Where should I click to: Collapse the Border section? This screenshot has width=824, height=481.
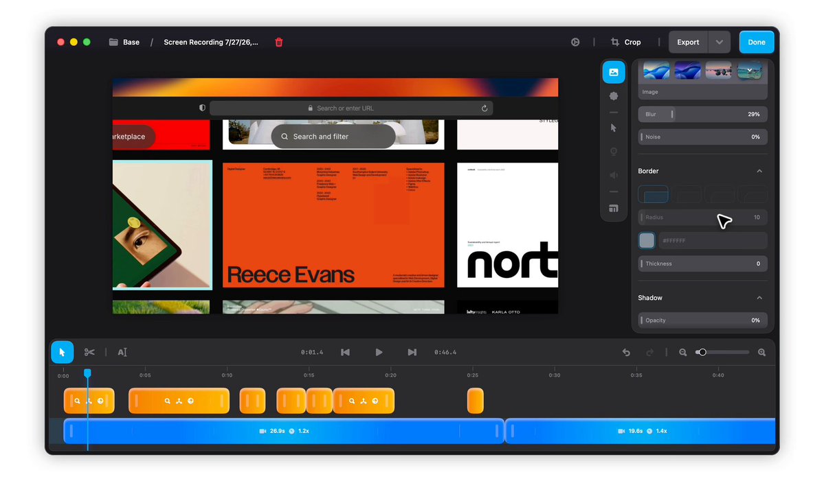click(x=759, y=171)
